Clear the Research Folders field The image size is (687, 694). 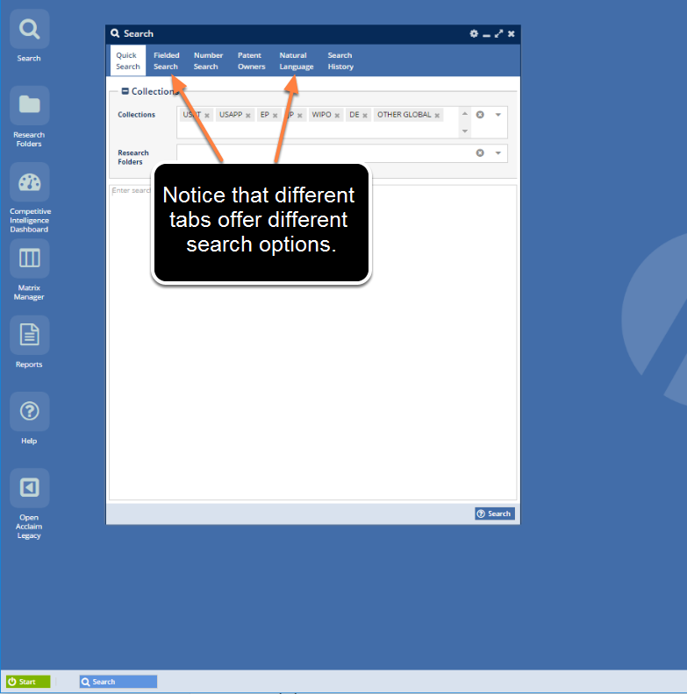pos(480,152)
